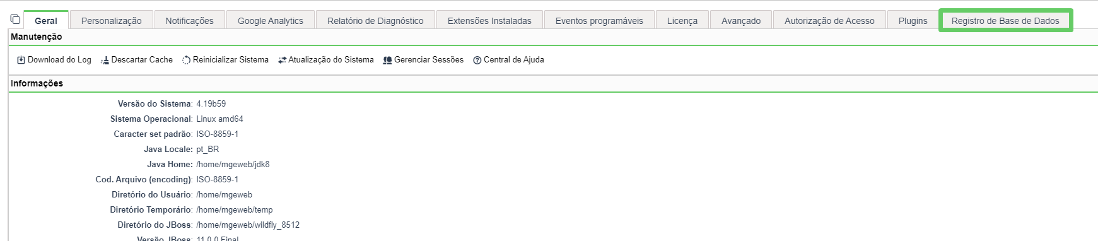Click the Gerenciar Sessões users icon
1098x241 pixels.
click(x=387, y=60)
